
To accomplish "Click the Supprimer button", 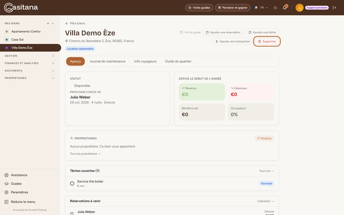I will click(267, 41).
